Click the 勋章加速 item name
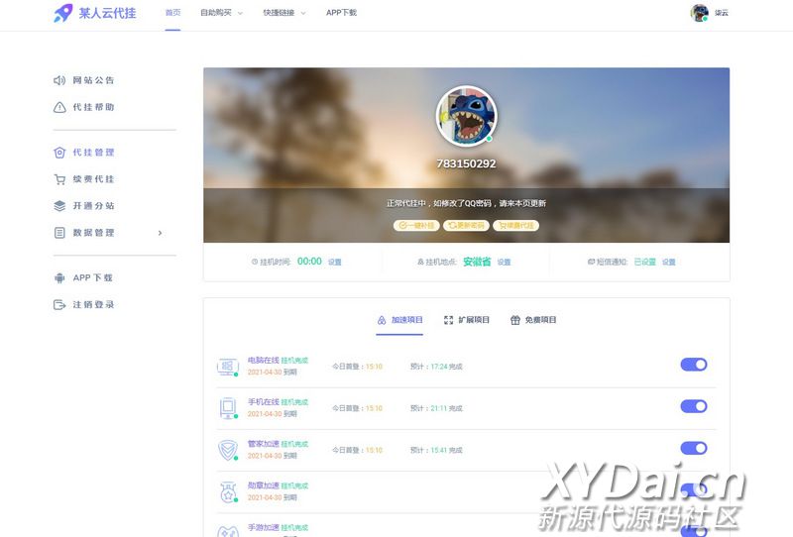Image resolution: width=793 pixels, height=537 pixels. pos(263,485)
